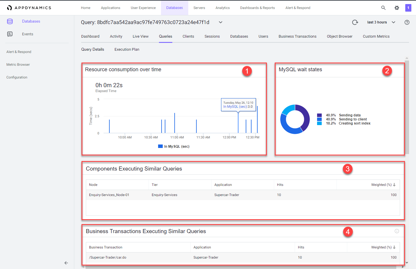Open Alert & Respond in sidebar
Viewport: 416px width, 269px height.
(19, 52)
